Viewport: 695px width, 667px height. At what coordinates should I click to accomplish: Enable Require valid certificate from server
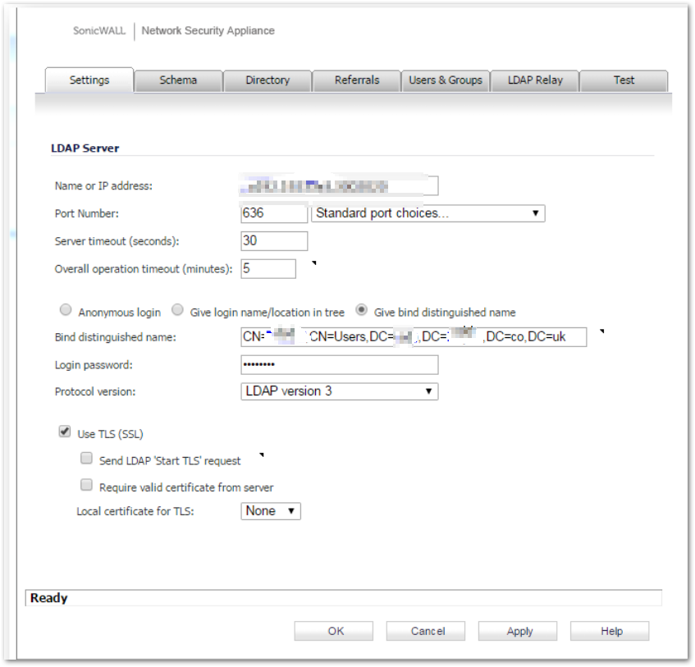point(86,486)
